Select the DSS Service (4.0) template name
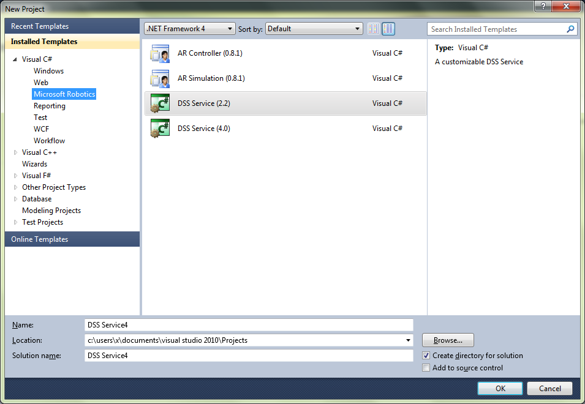This screenshot has height=404, width=585. [204, 128]
